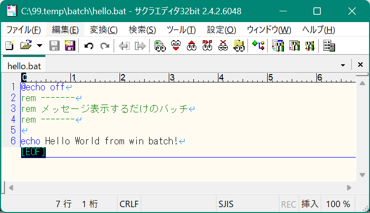Click the New file toolbar icon
The height and width of the screenshot is (213, 370).
tap(9, 46)
